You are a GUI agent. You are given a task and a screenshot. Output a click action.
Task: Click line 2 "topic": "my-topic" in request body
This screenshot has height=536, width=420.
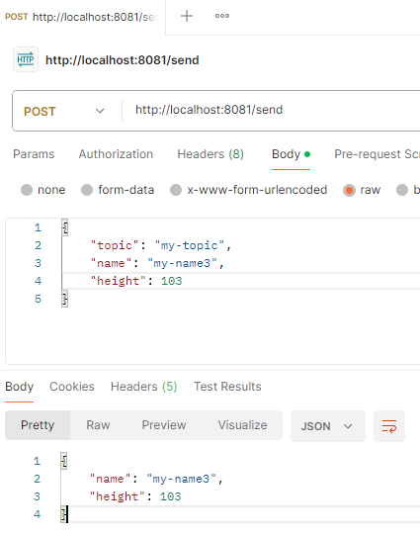(160, 245)
